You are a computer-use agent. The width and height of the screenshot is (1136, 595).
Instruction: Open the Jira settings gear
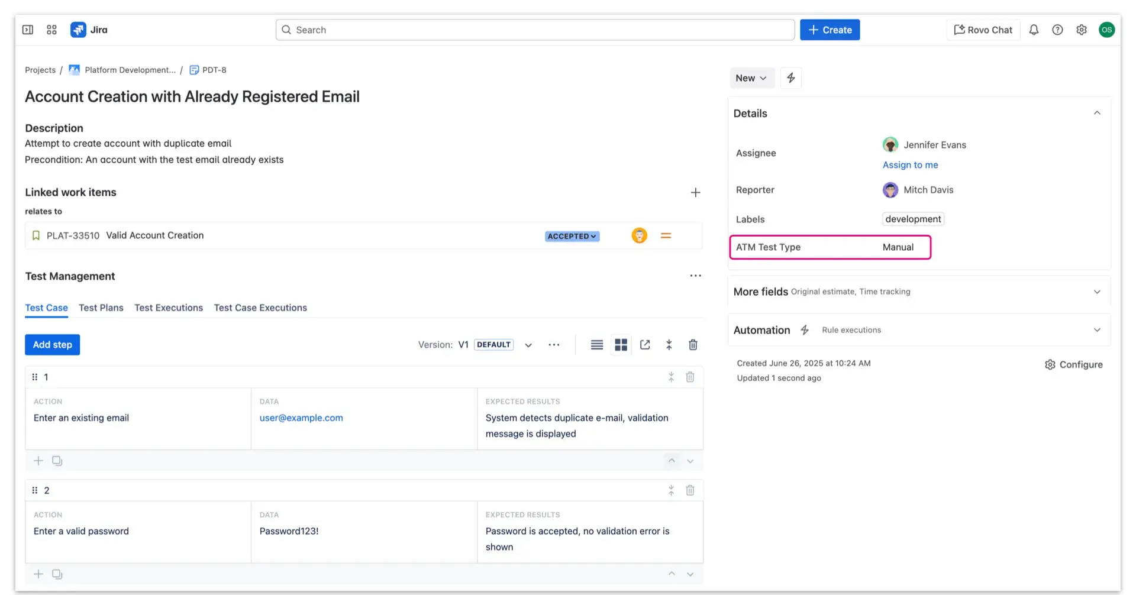click(x=1082, y=30)
